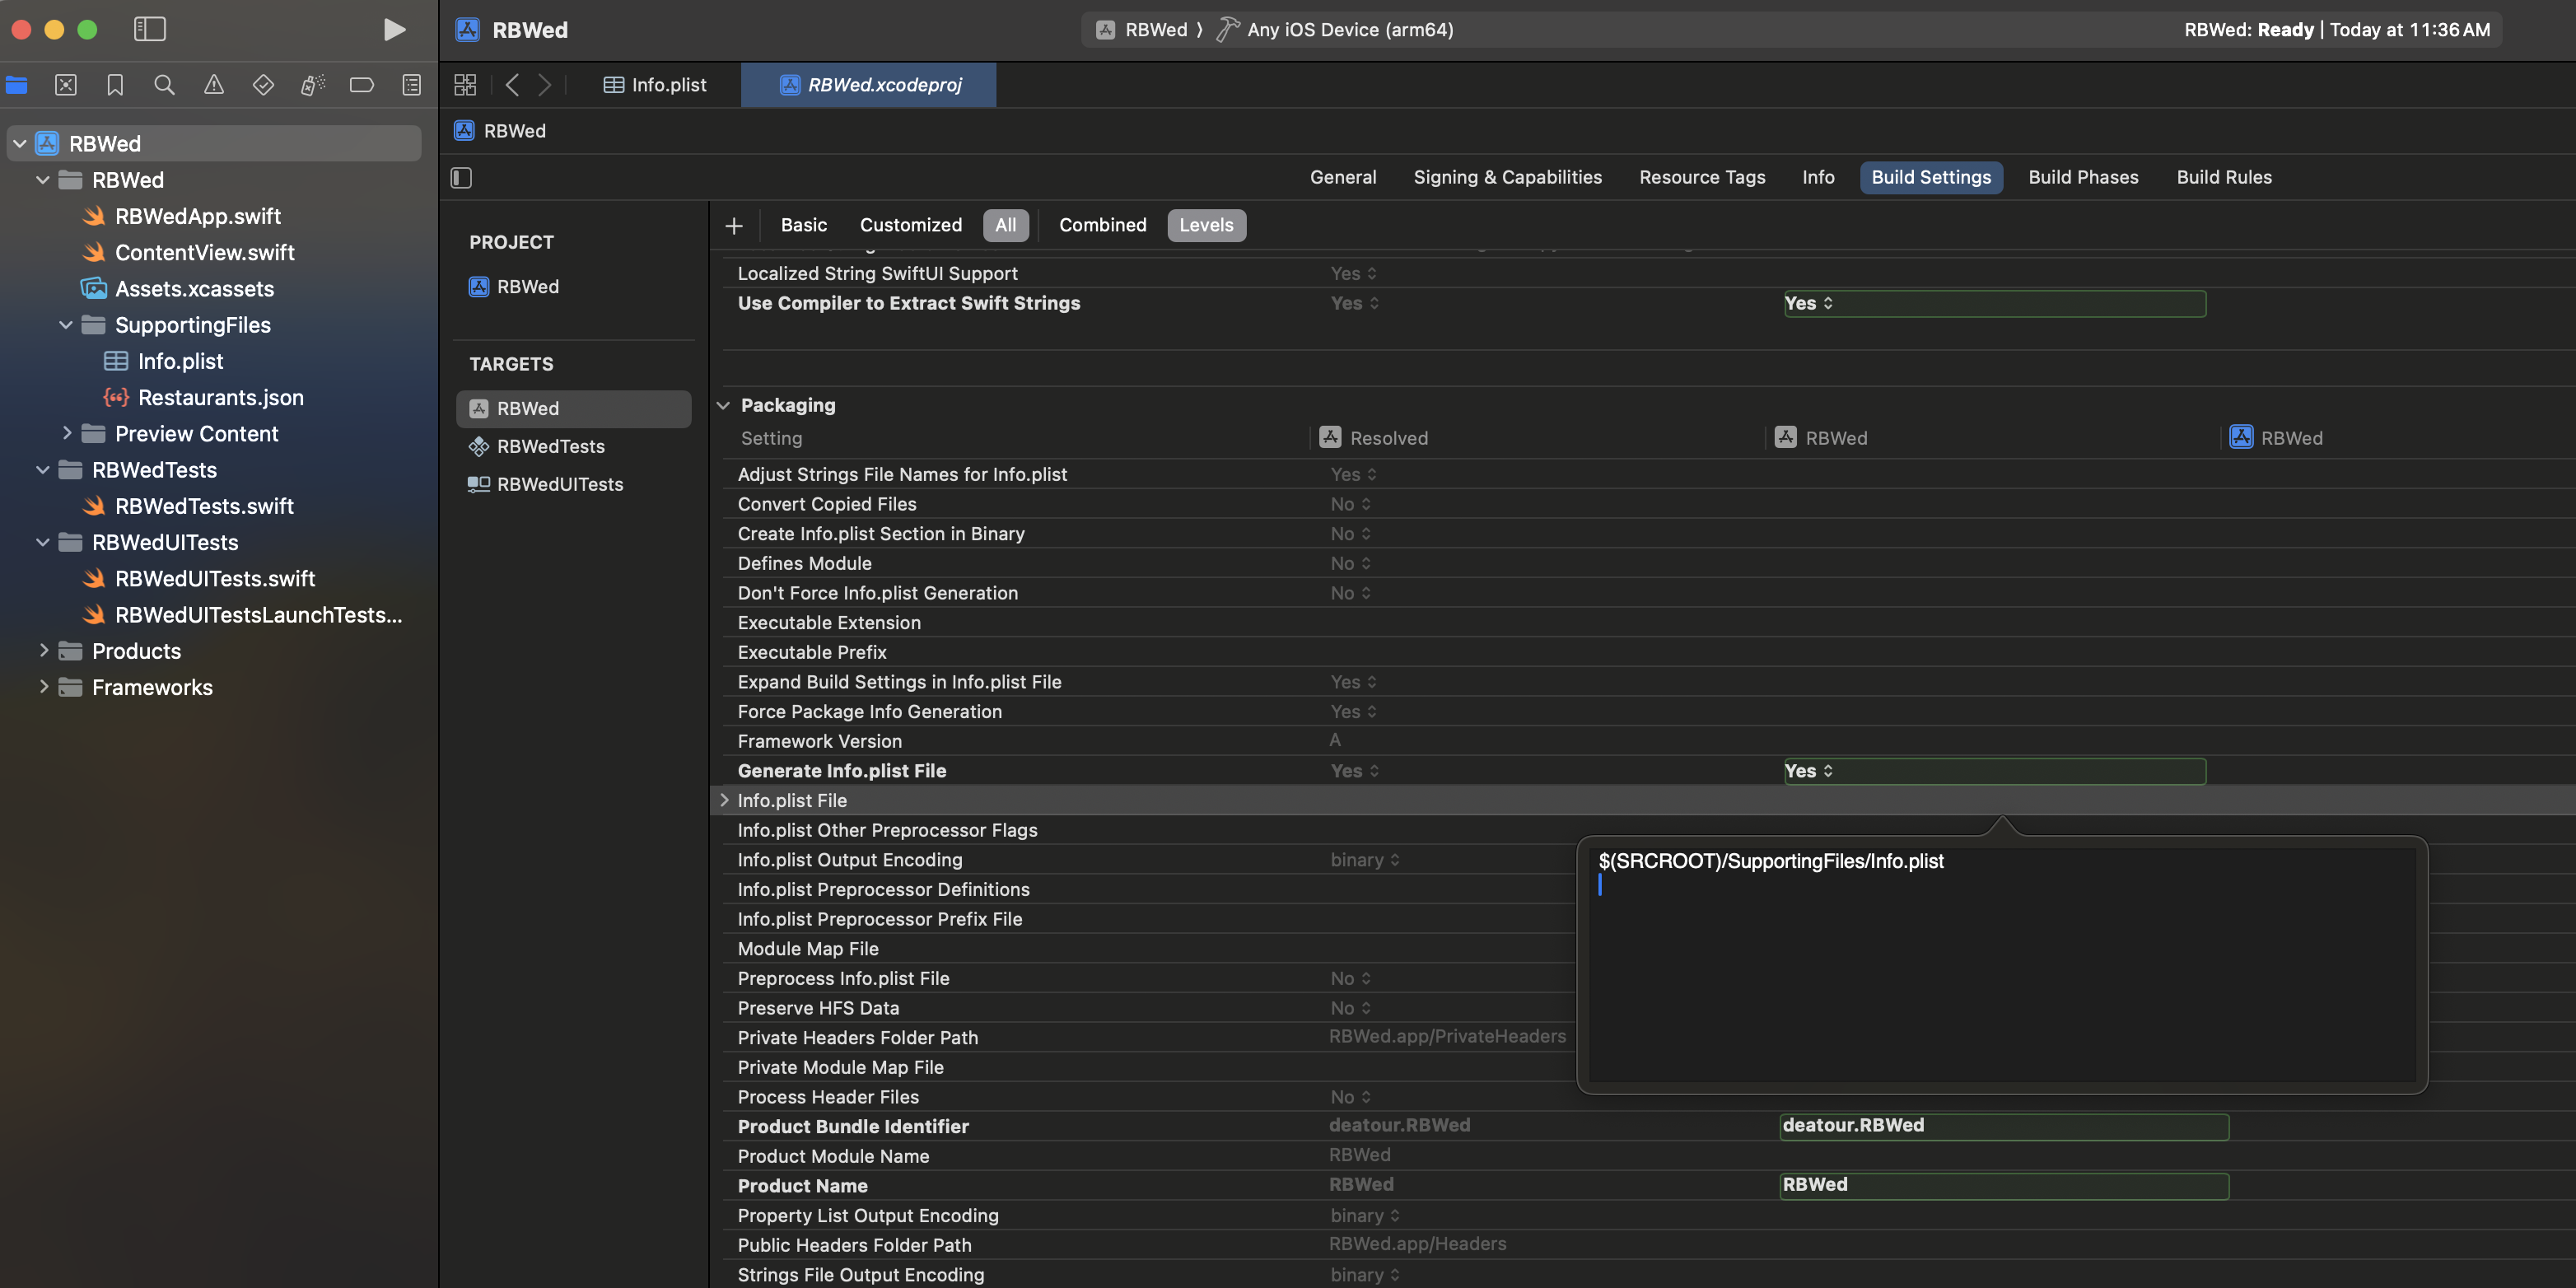Open the Test navigator diamond icon
The width and height of the screenshot is (2576, 1288).
point(263,85)
